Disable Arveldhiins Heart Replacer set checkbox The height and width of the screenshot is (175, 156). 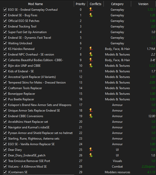(x=5, y=122)
